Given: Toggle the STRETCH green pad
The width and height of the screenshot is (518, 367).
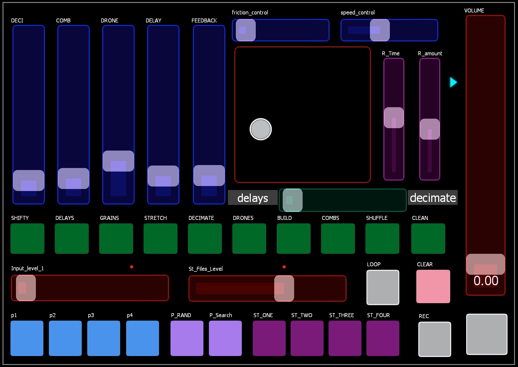Looking at the screenshot, I should coord(161,238).
